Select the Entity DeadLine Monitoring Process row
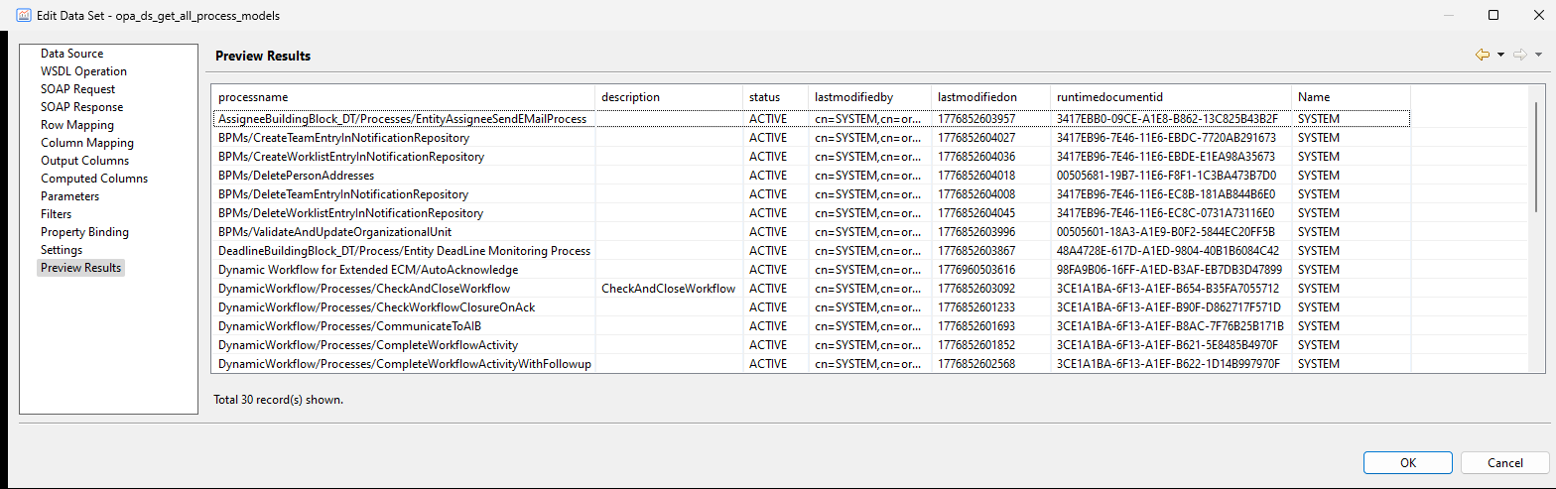 tap(811, 251)
